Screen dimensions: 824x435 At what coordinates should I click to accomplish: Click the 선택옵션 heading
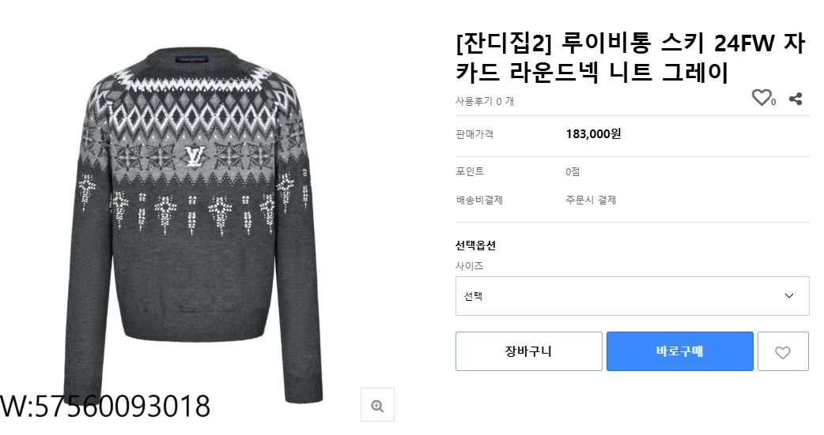pyautogui.click(x=475, y=246)
